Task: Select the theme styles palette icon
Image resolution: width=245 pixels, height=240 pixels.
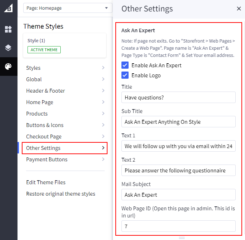Action: click(x=9, y=67)
